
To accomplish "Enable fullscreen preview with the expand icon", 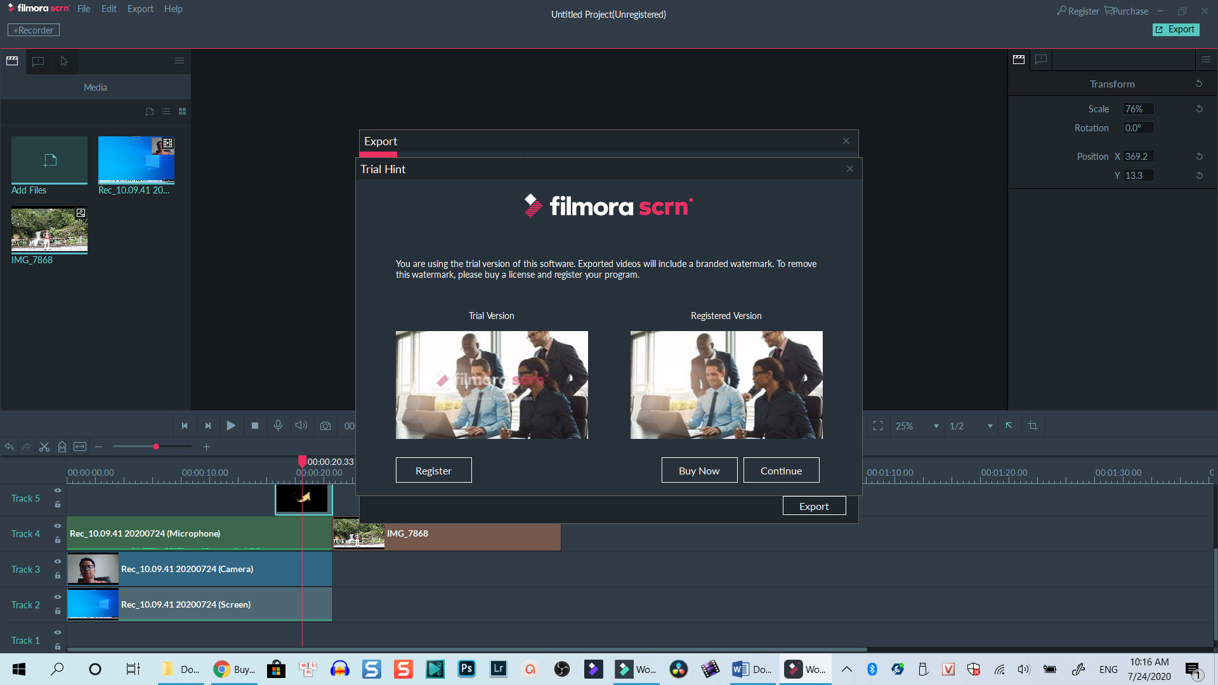I will click(x=878, y=426).
